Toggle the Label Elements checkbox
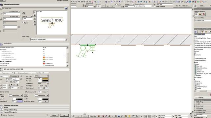 (155, 6)
